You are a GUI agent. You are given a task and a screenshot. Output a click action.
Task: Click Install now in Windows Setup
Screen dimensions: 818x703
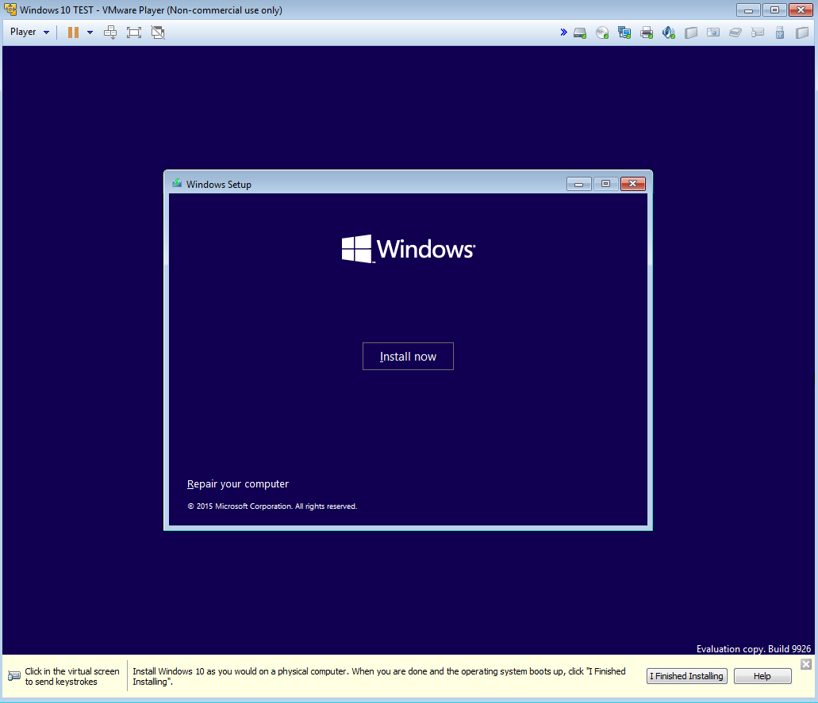pyautogui.click(x=408, y=357)
